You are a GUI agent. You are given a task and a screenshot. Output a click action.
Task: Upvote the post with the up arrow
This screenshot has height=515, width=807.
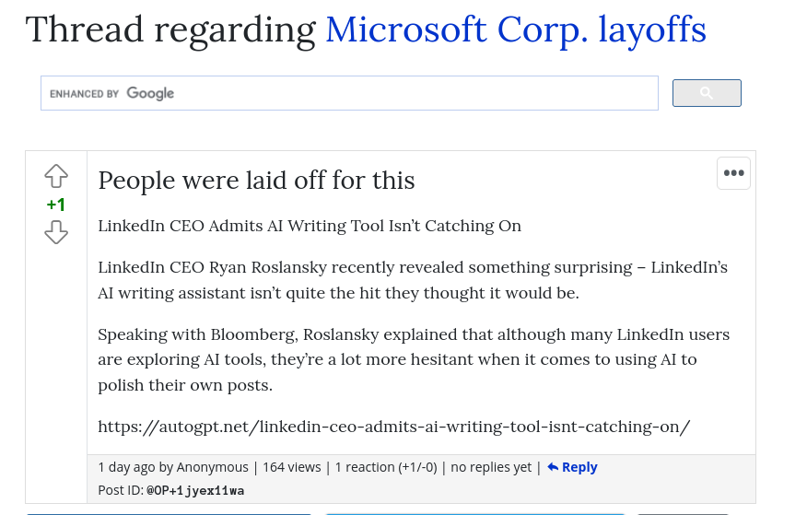[x=56, y=177]
